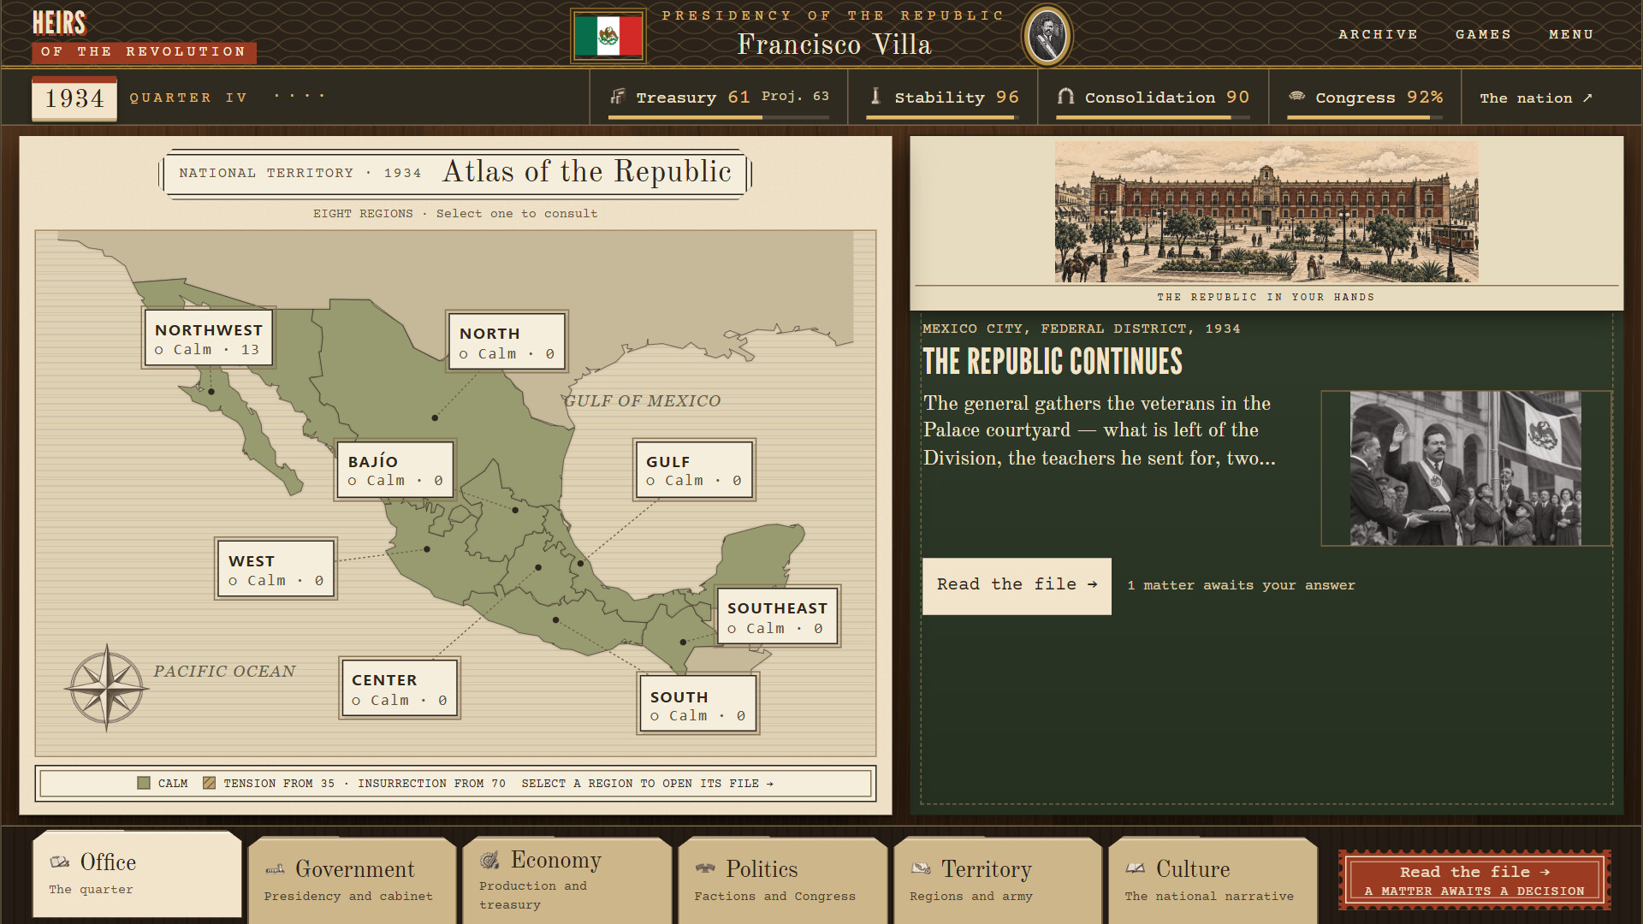1643x924 pixels.
Task: Switch to the Economy tab
Action: tap(567, 880)
